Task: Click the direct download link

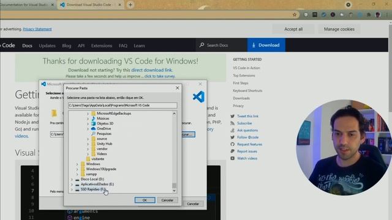Action: click(151, 70)
